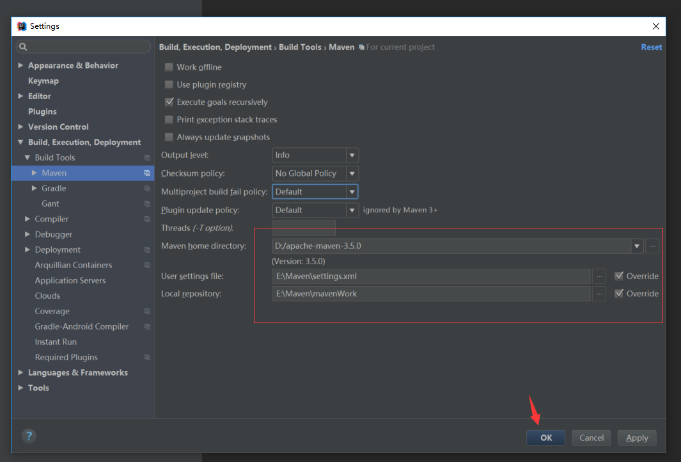681x462 pixels.
Task: Uncheck Override for Local repository
Action: coord(619,293)
